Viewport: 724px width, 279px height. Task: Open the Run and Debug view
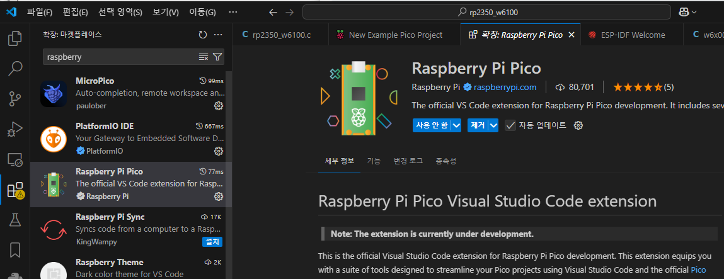14,129
